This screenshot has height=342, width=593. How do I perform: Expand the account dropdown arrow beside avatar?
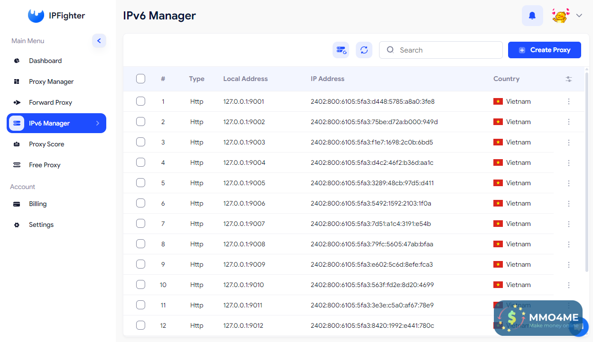pyautogui.click(x=579, y=16)
